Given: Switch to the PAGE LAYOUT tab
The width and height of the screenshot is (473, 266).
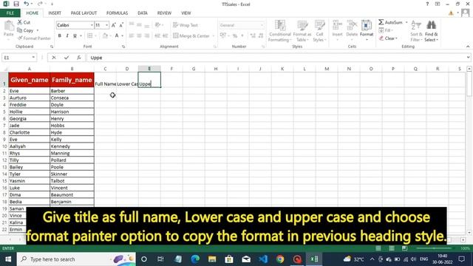Looking at the screenshot, I should point(84,13).
